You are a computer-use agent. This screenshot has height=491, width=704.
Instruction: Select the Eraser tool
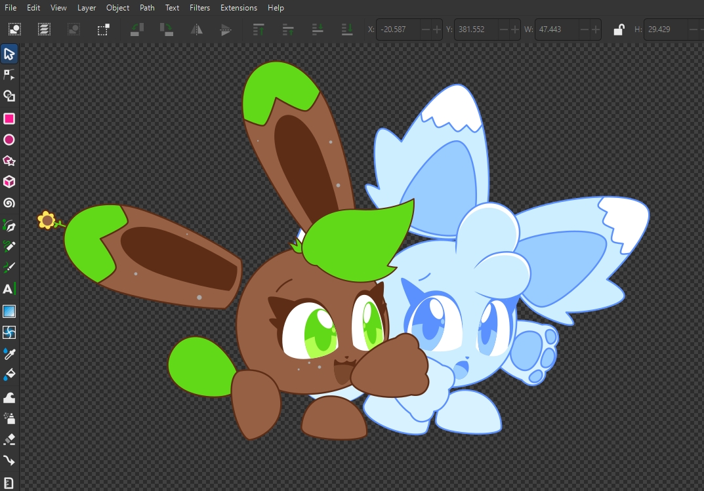9,439
